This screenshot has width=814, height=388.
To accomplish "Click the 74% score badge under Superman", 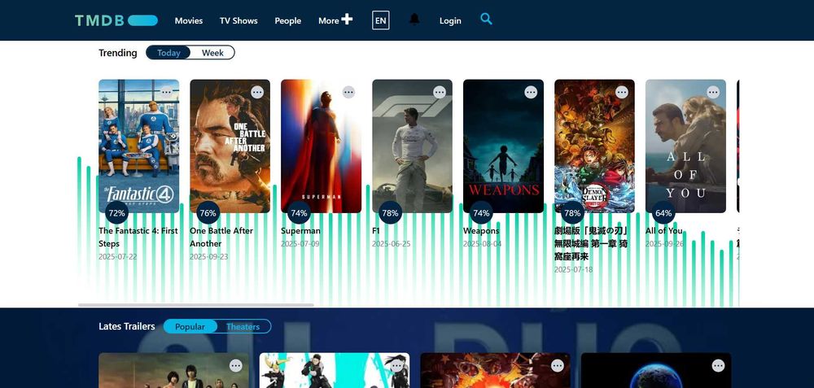I will (299, 212).
